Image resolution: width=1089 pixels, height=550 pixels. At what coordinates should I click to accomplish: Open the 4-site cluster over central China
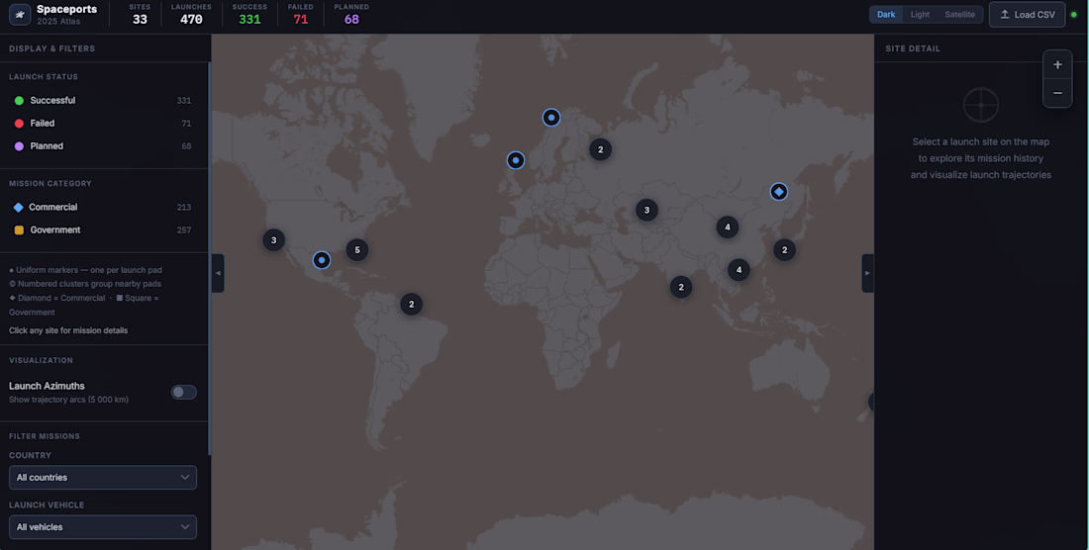pos(728,227)
